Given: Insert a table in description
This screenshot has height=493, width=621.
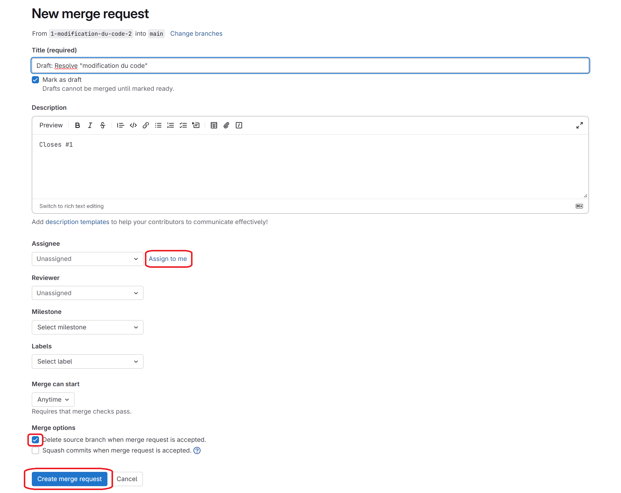Looking at the screenshot, I should [214, 125].
